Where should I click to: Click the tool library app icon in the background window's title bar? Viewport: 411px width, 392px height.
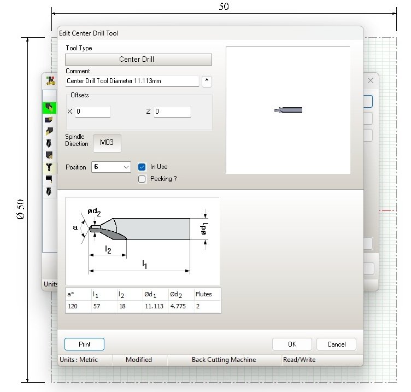click(50, 81)
